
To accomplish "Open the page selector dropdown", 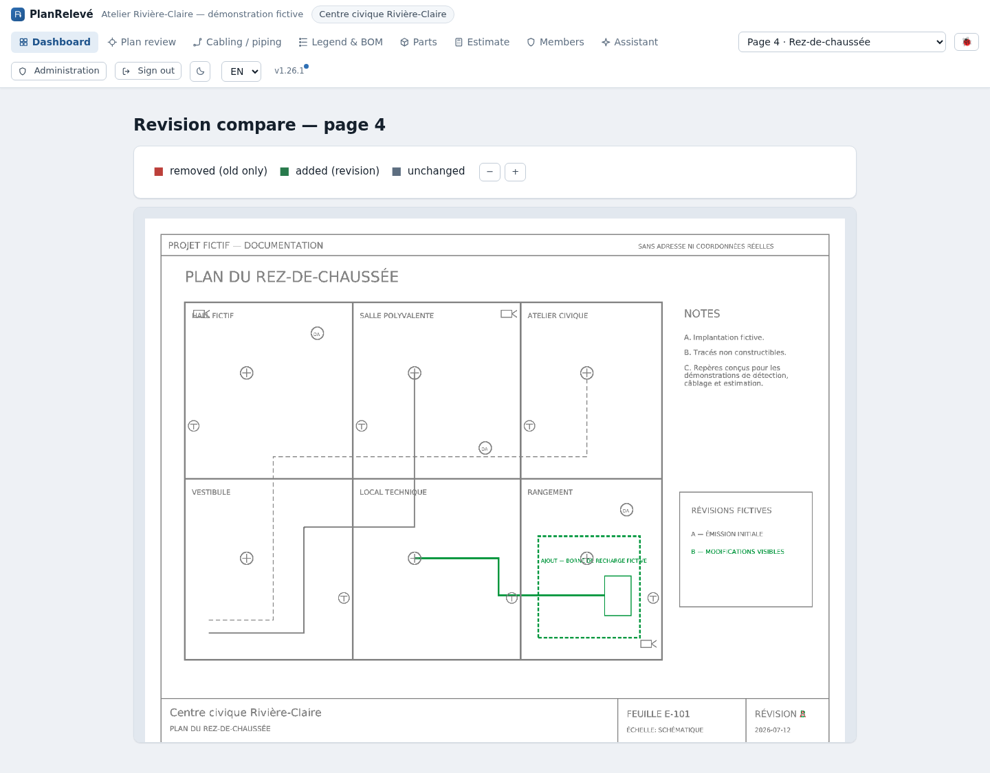I will [841, 42].
